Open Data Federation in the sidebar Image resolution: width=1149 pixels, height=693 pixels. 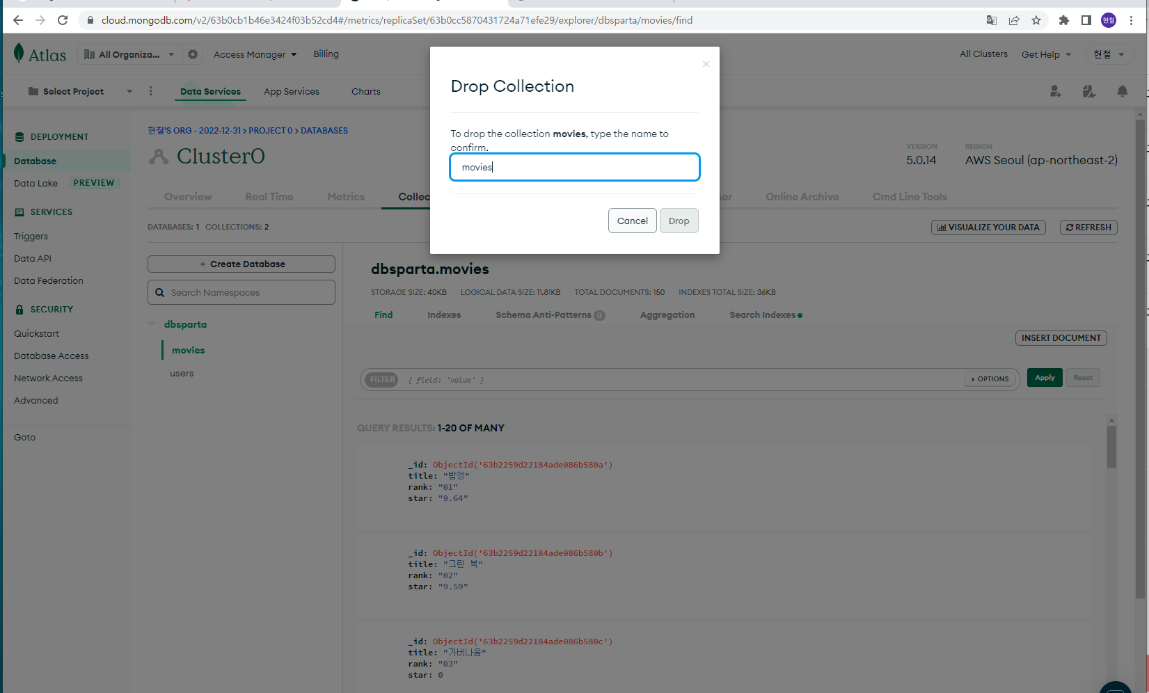point(49,280)
